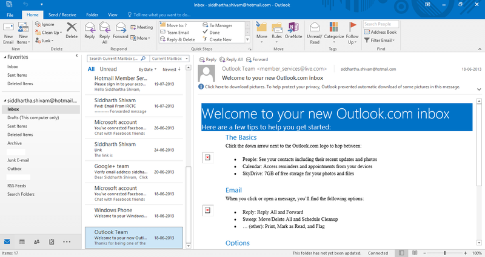The image size is (485, 257).
Task: Click the Rules icon
Action: (x=277, y=27)
